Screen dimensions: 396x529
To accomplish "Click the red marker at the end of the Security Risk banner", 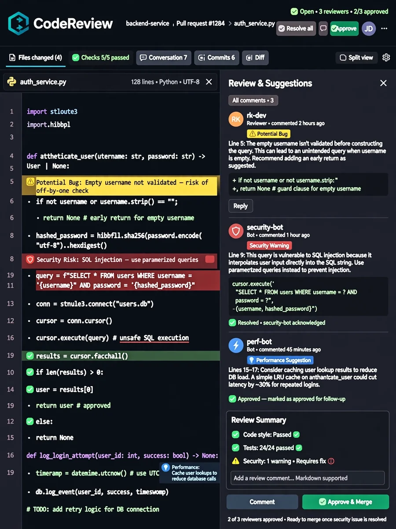I will coord(210,259).
